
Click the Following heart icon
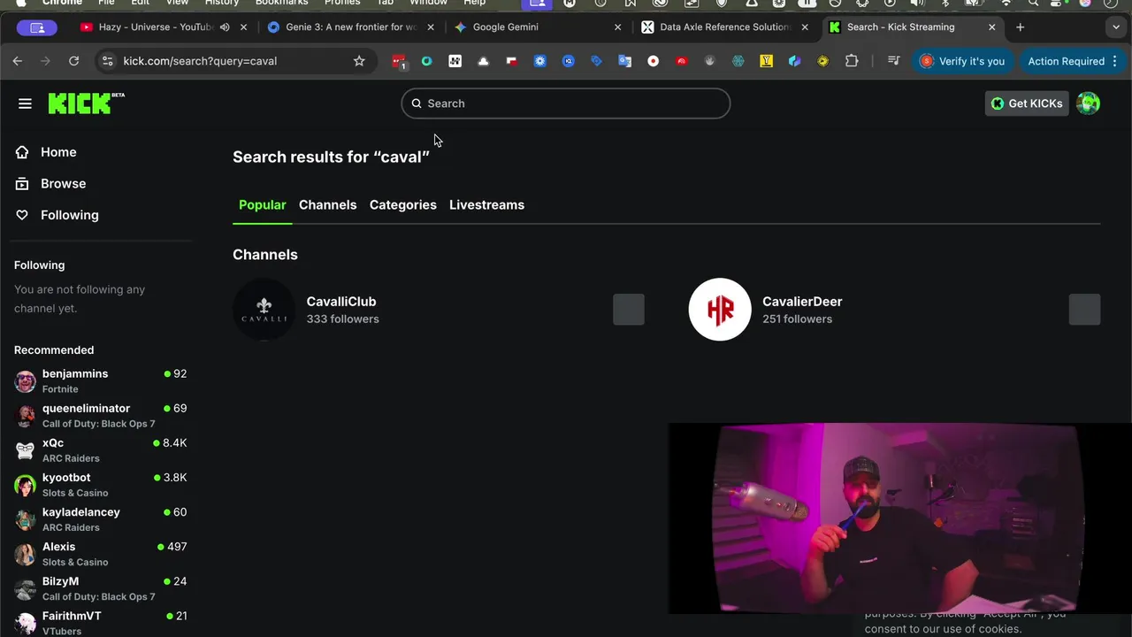coord(22,215)
